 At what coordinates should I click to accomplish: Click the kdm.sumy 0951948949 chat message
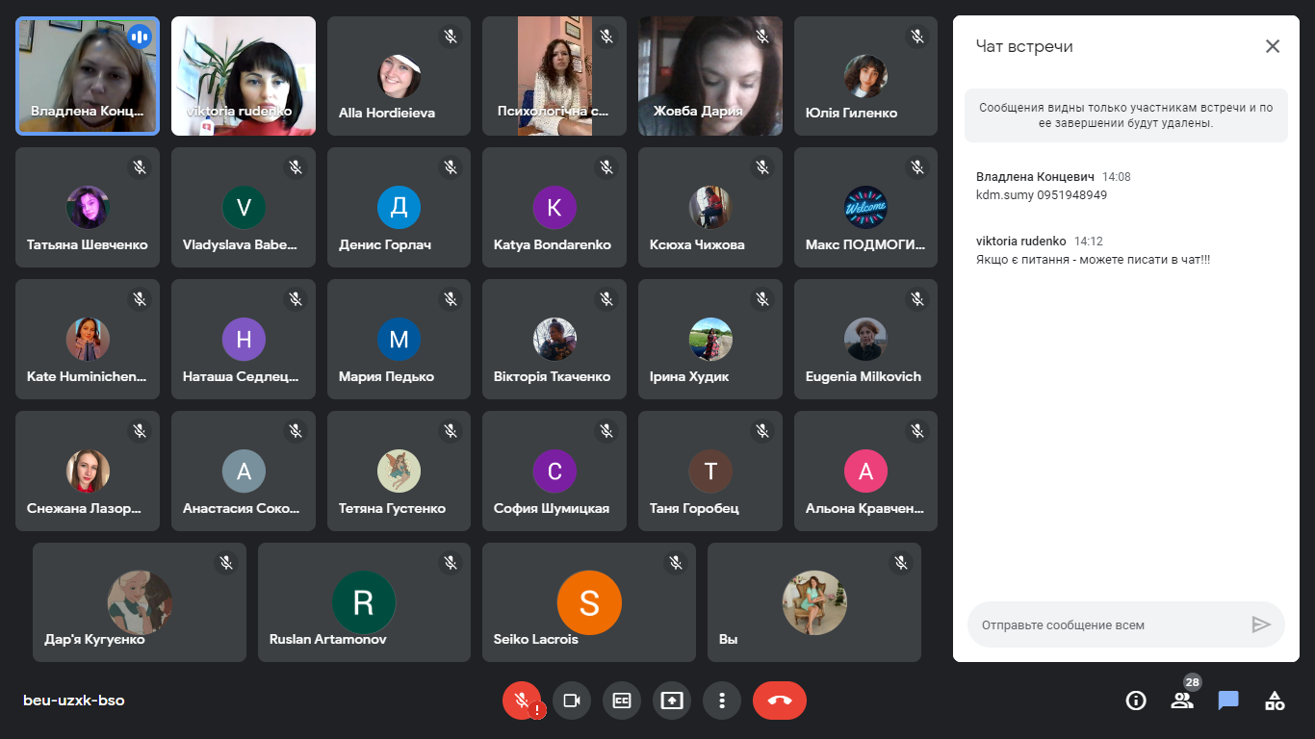(1042, 195)
